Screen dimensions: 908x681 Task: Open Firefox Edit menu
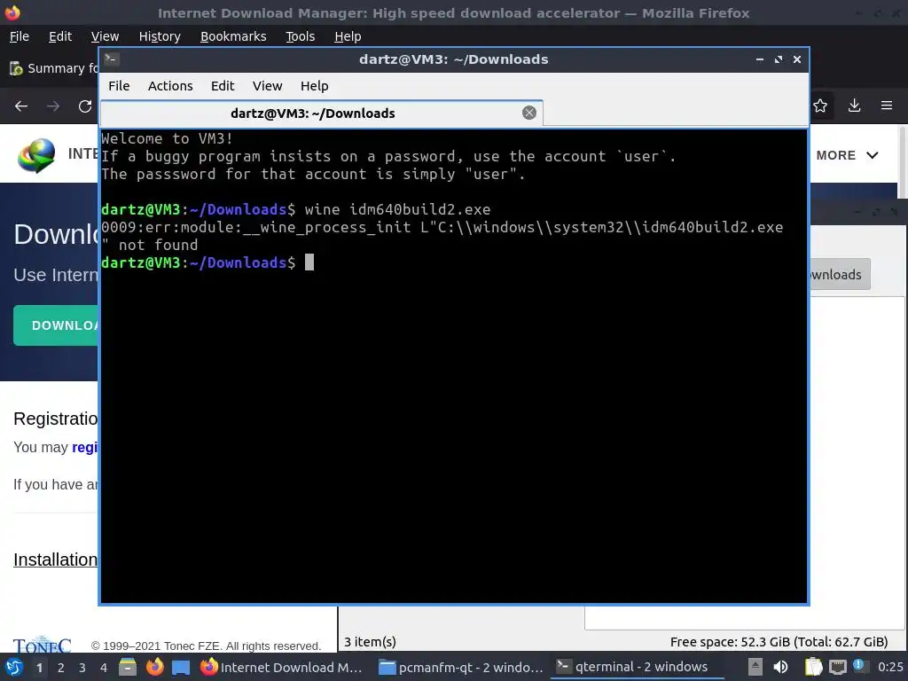(x=60, y=36)
